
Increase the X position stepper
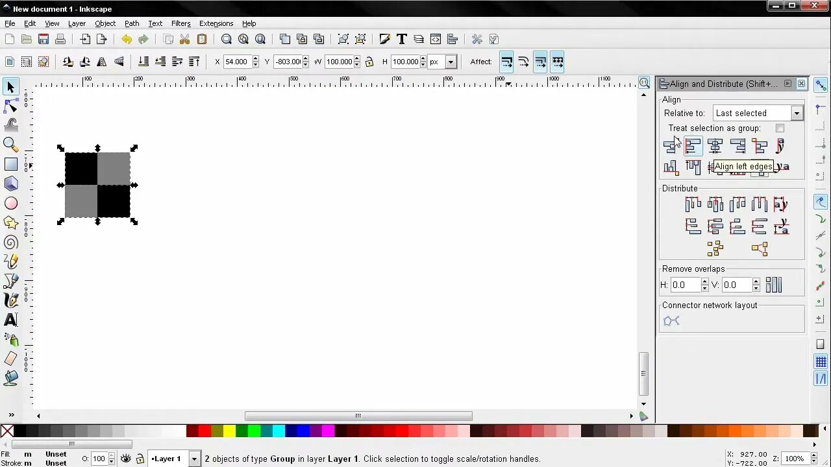point(255,59)
